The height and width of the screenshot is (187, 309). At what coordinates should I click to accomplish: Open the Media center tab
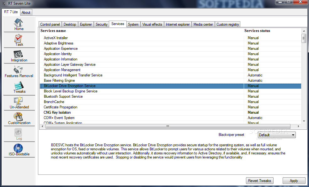click(x=203, y=24)
